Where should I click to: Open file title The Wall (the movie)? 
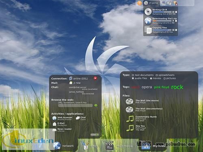tap(147, 101)
